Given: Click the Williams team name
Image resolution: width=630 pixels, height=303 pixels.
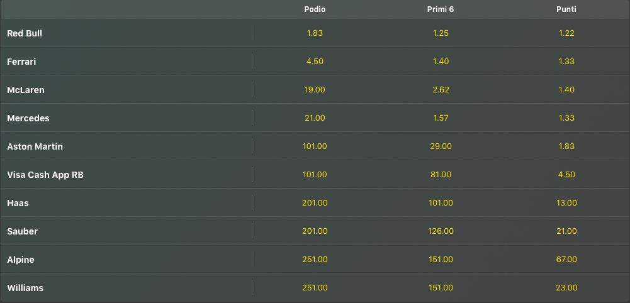Looking at the screenshot, I should pos(25,288).
